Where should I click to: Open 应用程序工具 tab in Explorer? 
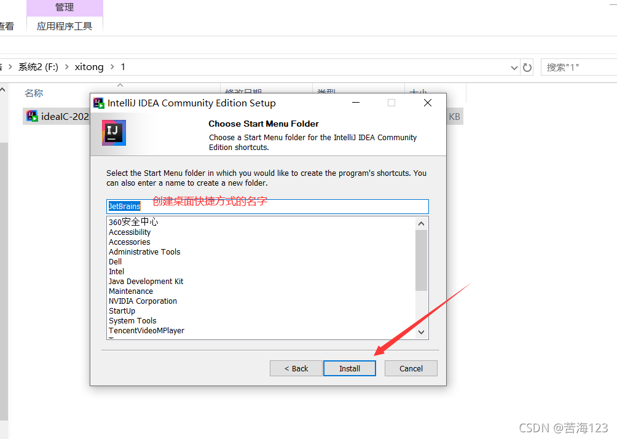[65, 26]
